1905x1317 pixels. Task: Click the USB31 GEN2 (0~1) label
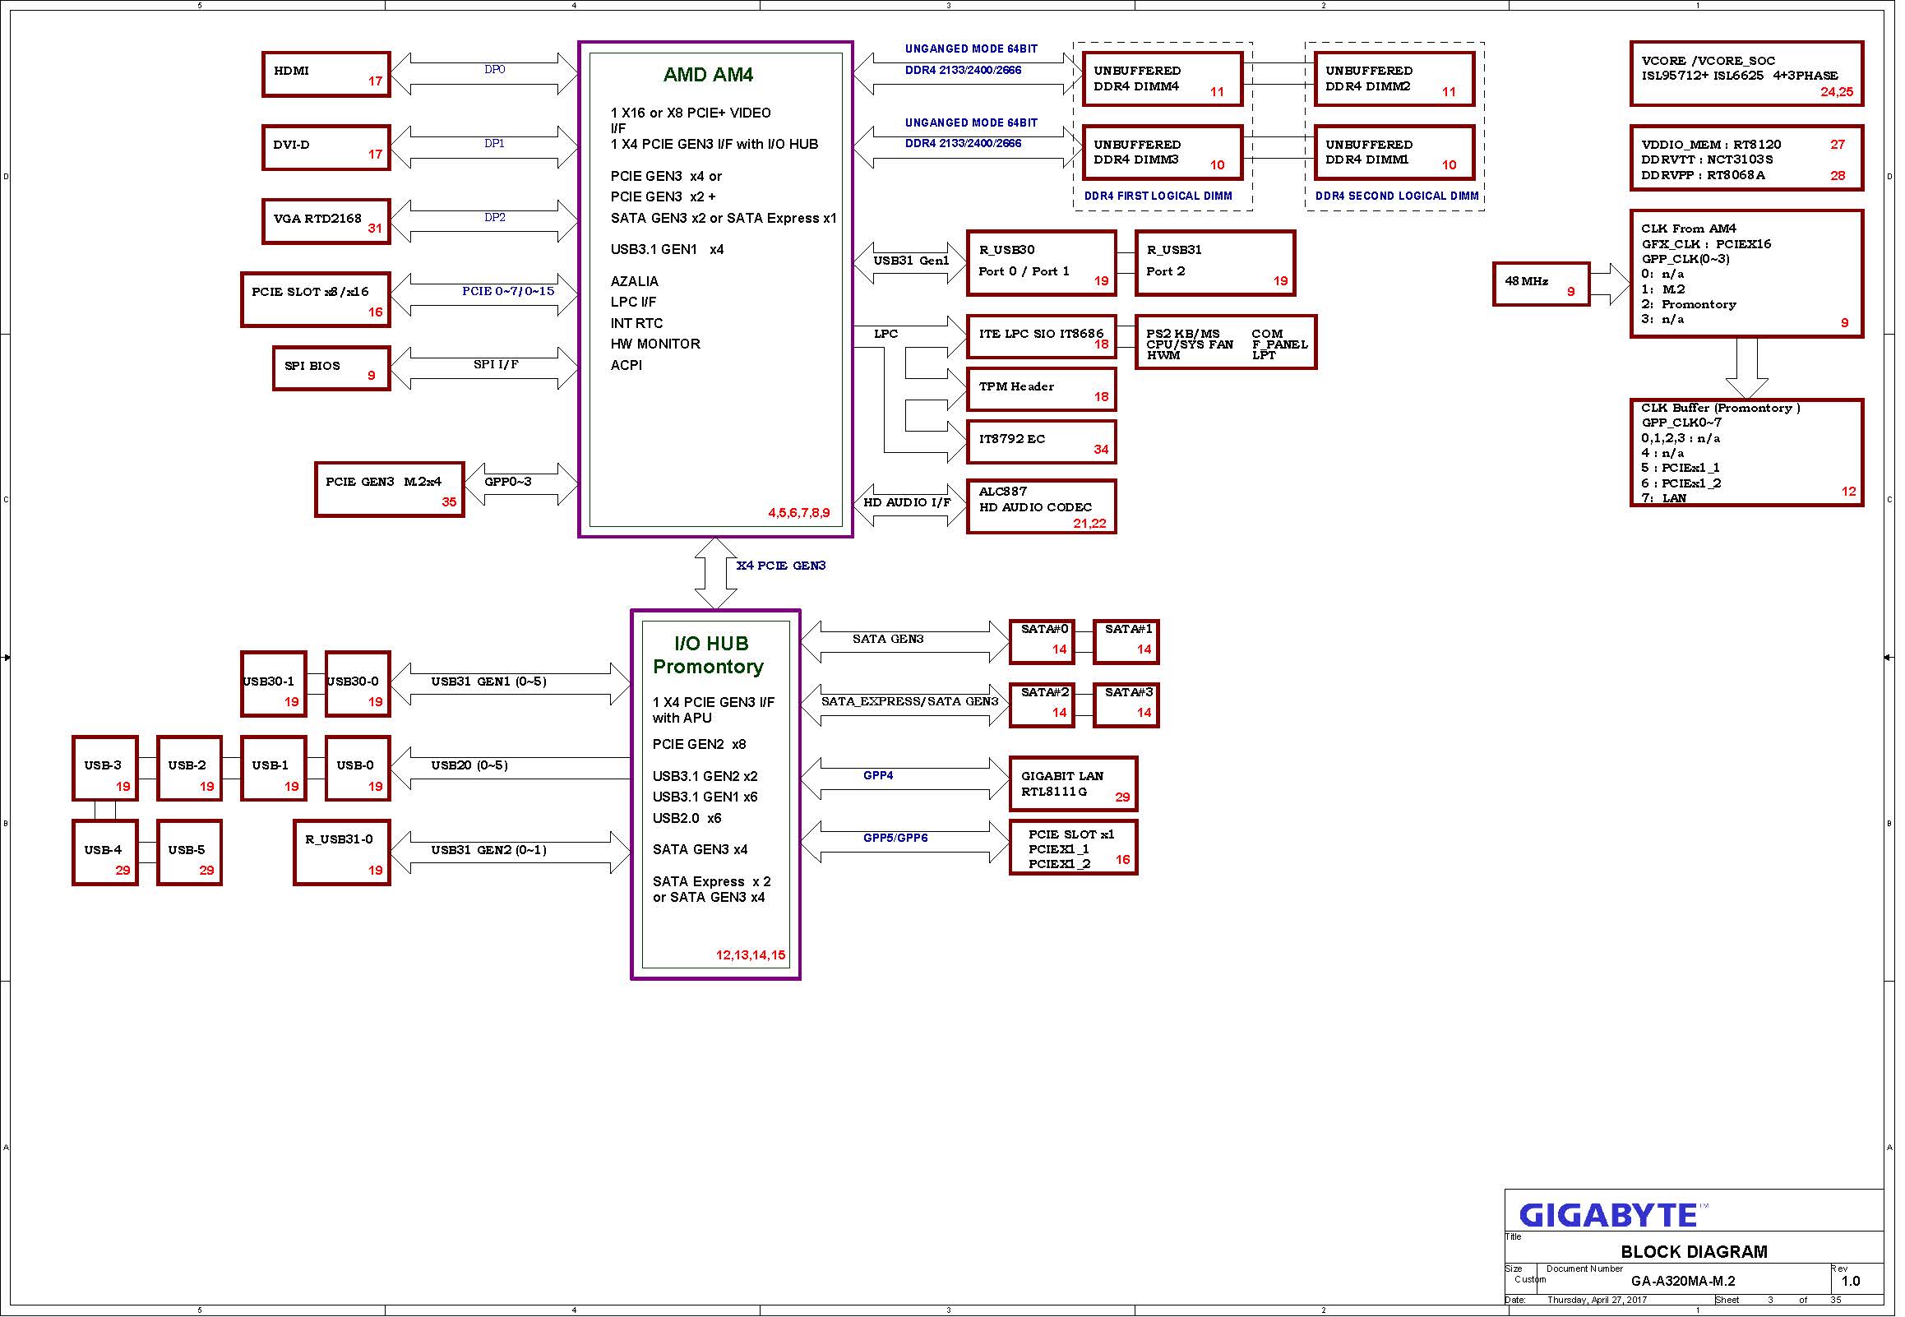click(x=491, y=852)
